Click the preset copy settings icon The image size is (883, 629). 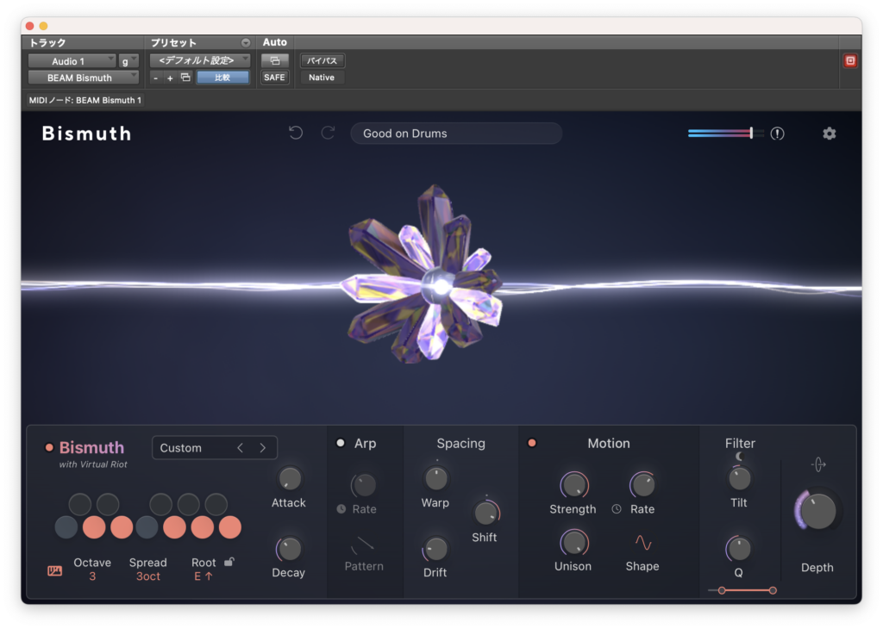(185, 78)
